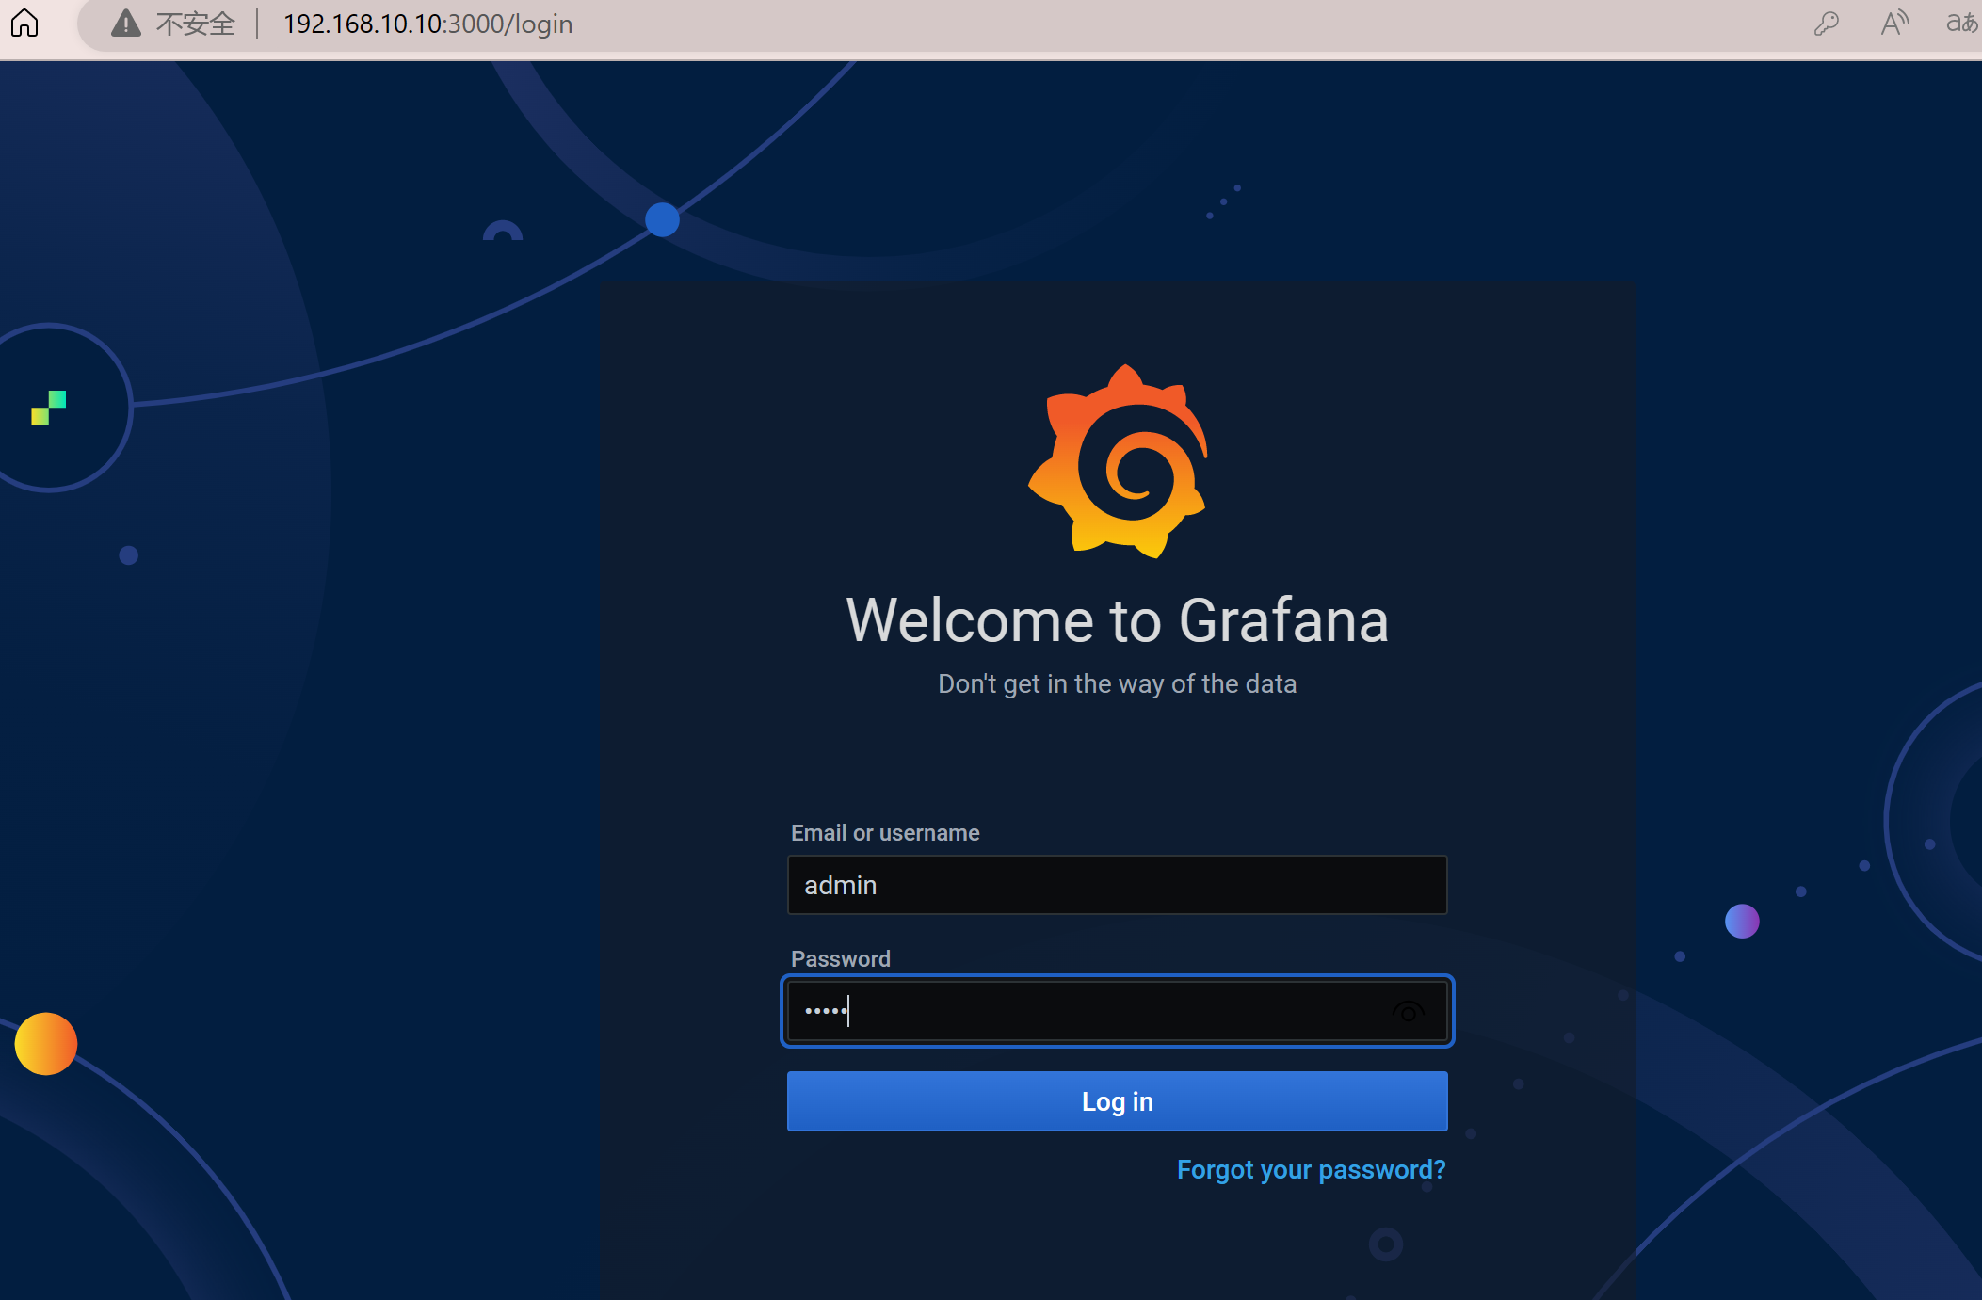Viewport: 1982px width, 1300px height.
Task: Click the translate page icon
Action: click(x=1962, y=23)
